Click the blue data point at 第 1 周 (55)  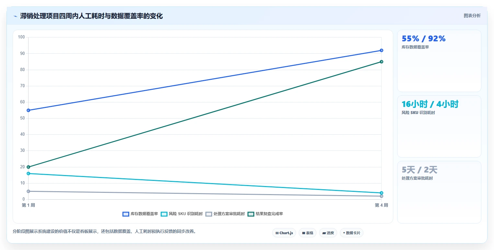pos(29,110)
